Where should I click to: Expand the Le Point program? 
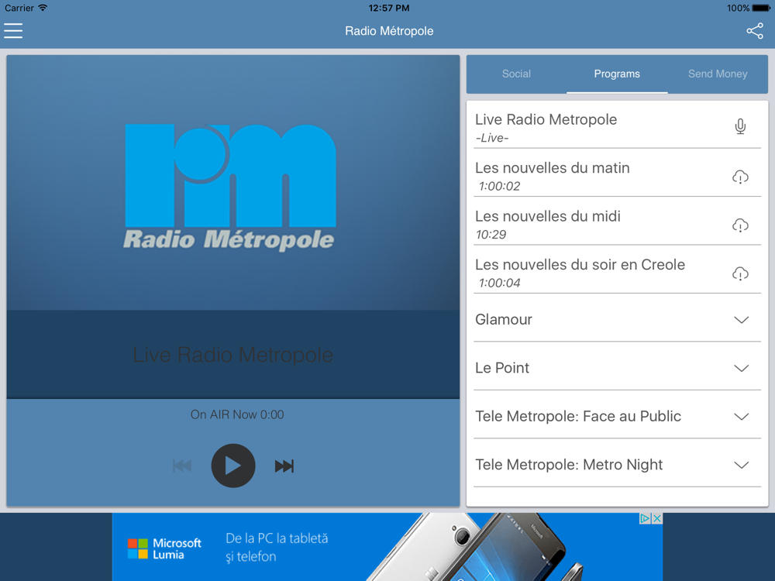point(741,368)
